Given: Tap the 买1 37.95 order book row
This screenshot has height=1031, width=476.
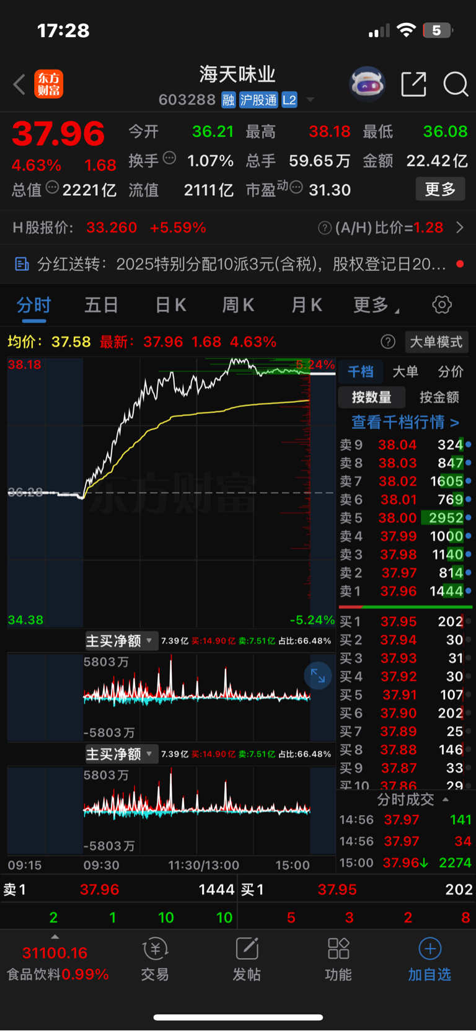Looking at the screenshot, I should [x=405, y=621].
